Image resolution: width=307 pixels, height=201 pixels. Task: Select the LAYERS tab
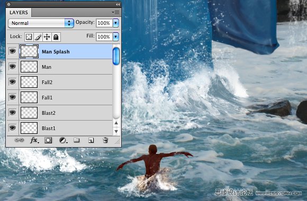pos(19,13)
